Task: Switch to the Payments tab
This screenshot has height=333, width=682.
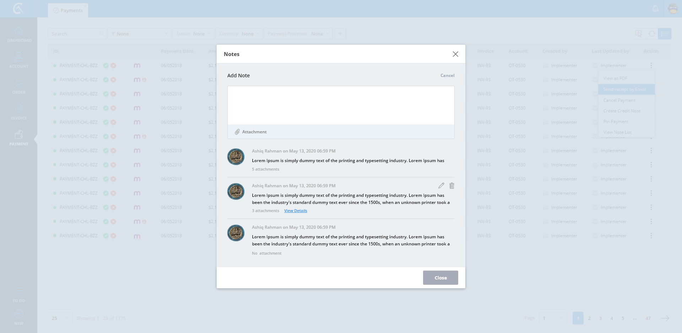Action: (x=68, y=10)
